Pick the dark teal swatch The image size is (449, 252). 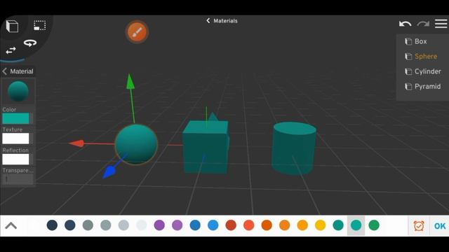338,225
